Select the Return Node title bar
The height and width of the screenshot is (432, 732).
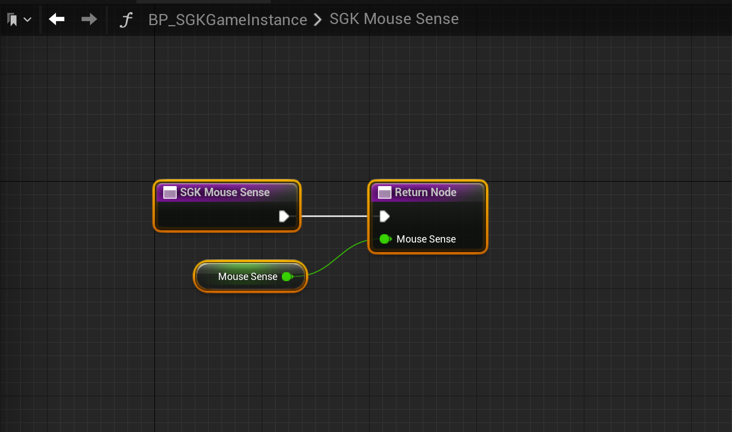[426, 192]
